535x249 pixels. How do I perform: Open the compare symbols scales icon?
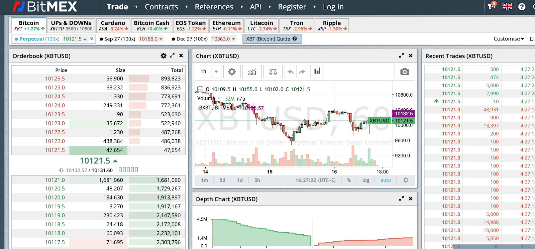tap(273, 72)
